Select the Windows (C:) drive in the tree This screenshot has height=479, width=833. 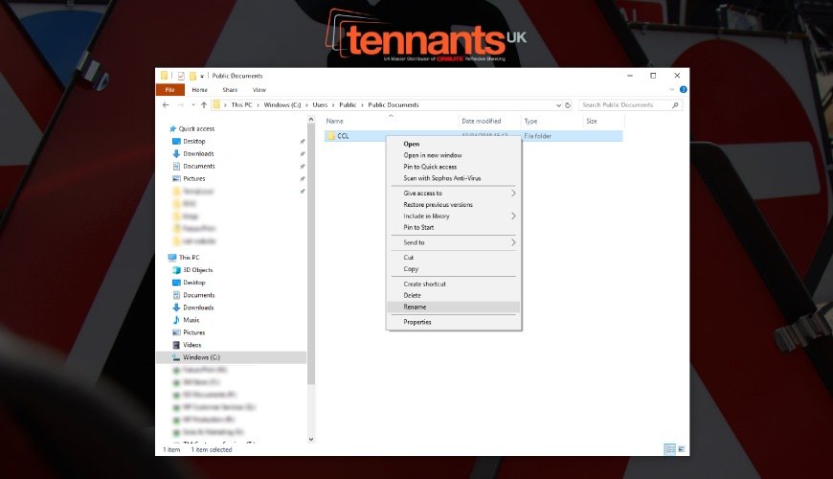coord(232,357)
